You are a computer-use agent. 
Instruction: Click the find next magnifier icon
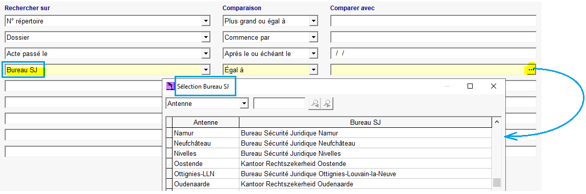[327, 104]
